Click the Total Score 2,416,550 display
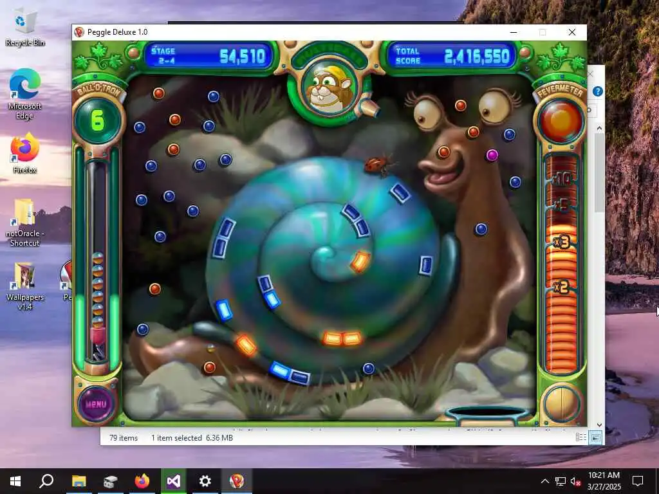Viewport: 659px width, 494px height. click(451, 56)
